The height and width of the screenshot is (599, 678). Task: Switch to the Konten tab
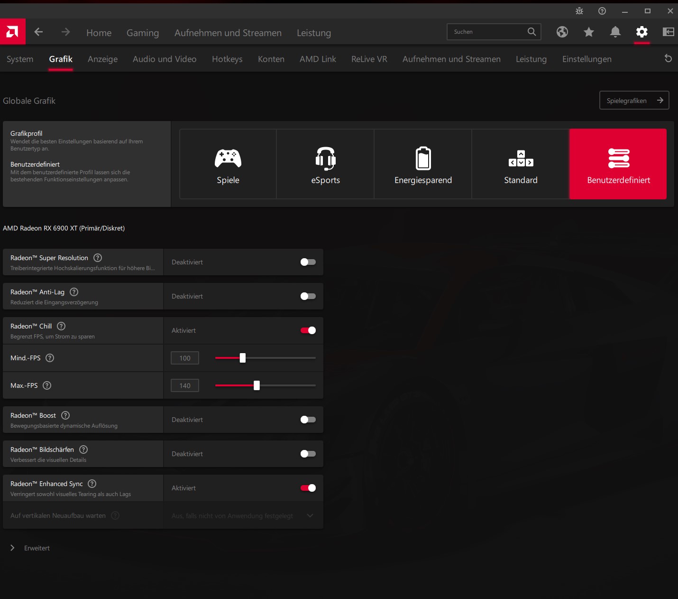[271, 59]
